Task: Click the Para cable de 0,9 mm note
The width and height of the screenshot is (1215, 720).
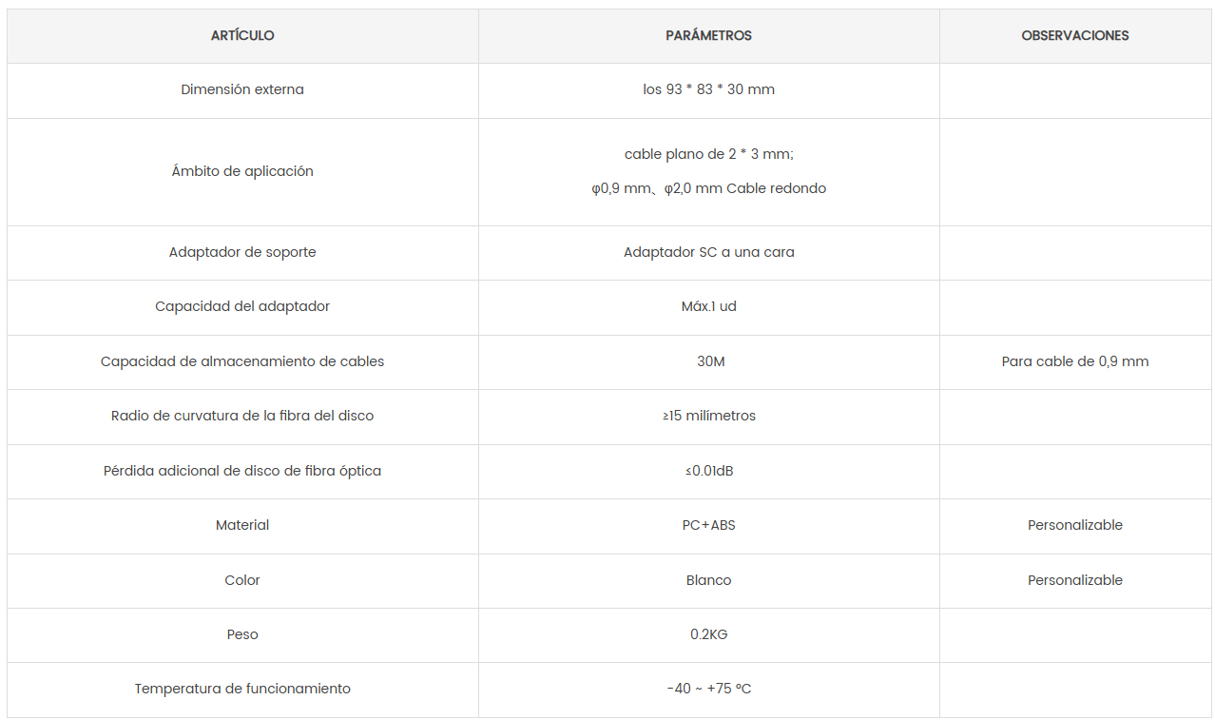Action: click(1075, 361)
